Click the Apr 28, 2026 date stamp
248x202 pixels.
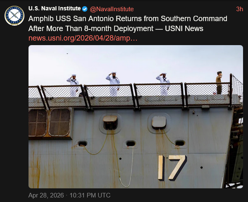coord(46,195)
